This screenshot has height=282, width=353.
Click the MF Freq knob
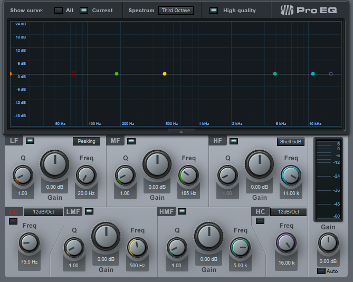pyautogui.click(x=189, y=176)
